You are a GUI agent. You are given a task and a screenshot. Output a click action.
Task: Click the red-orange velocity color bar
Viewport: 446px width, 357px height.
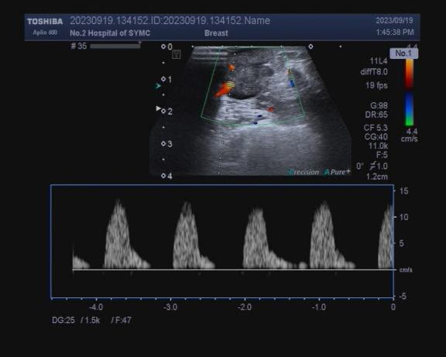pos(409,74)
